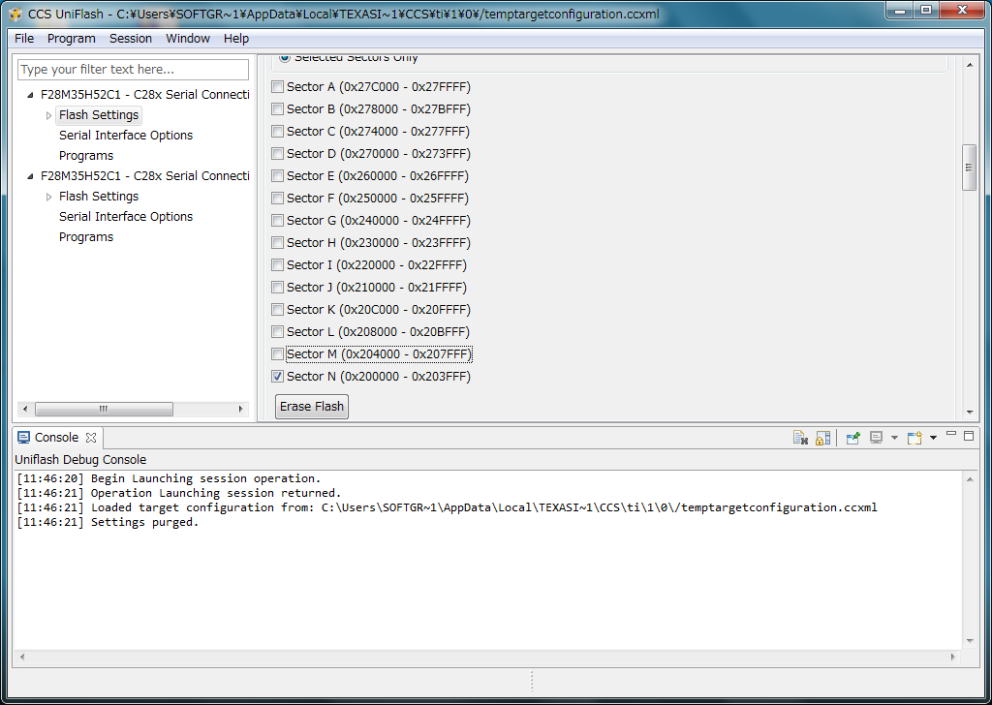
Task: Click the settings panel vertical scrollbar thumb
Action: (x=969, y=168)
